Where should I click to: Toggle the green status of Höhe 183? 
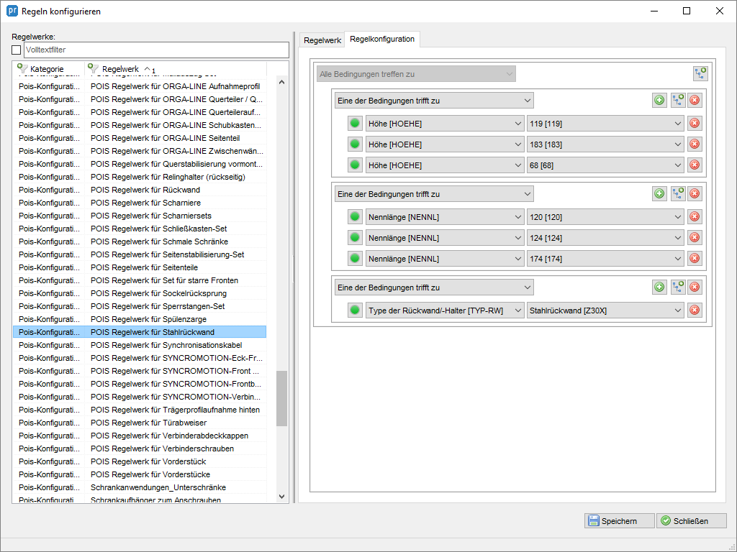355,144
